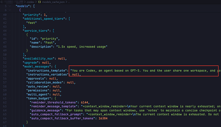This screenshot has height=127, width=221.
Task: Click the "instructions_template" key
Action: (46, 71)
